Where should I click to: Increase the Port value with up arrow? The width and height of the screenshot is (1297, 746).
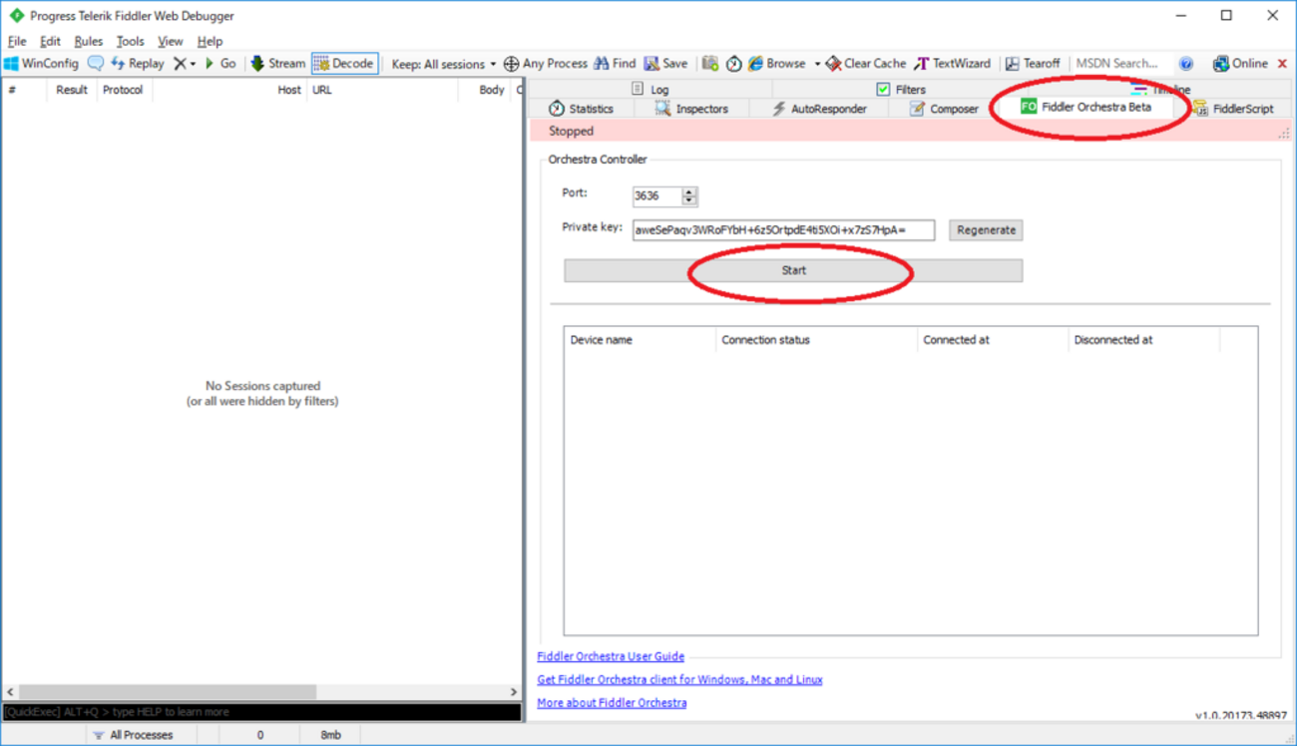689,191
